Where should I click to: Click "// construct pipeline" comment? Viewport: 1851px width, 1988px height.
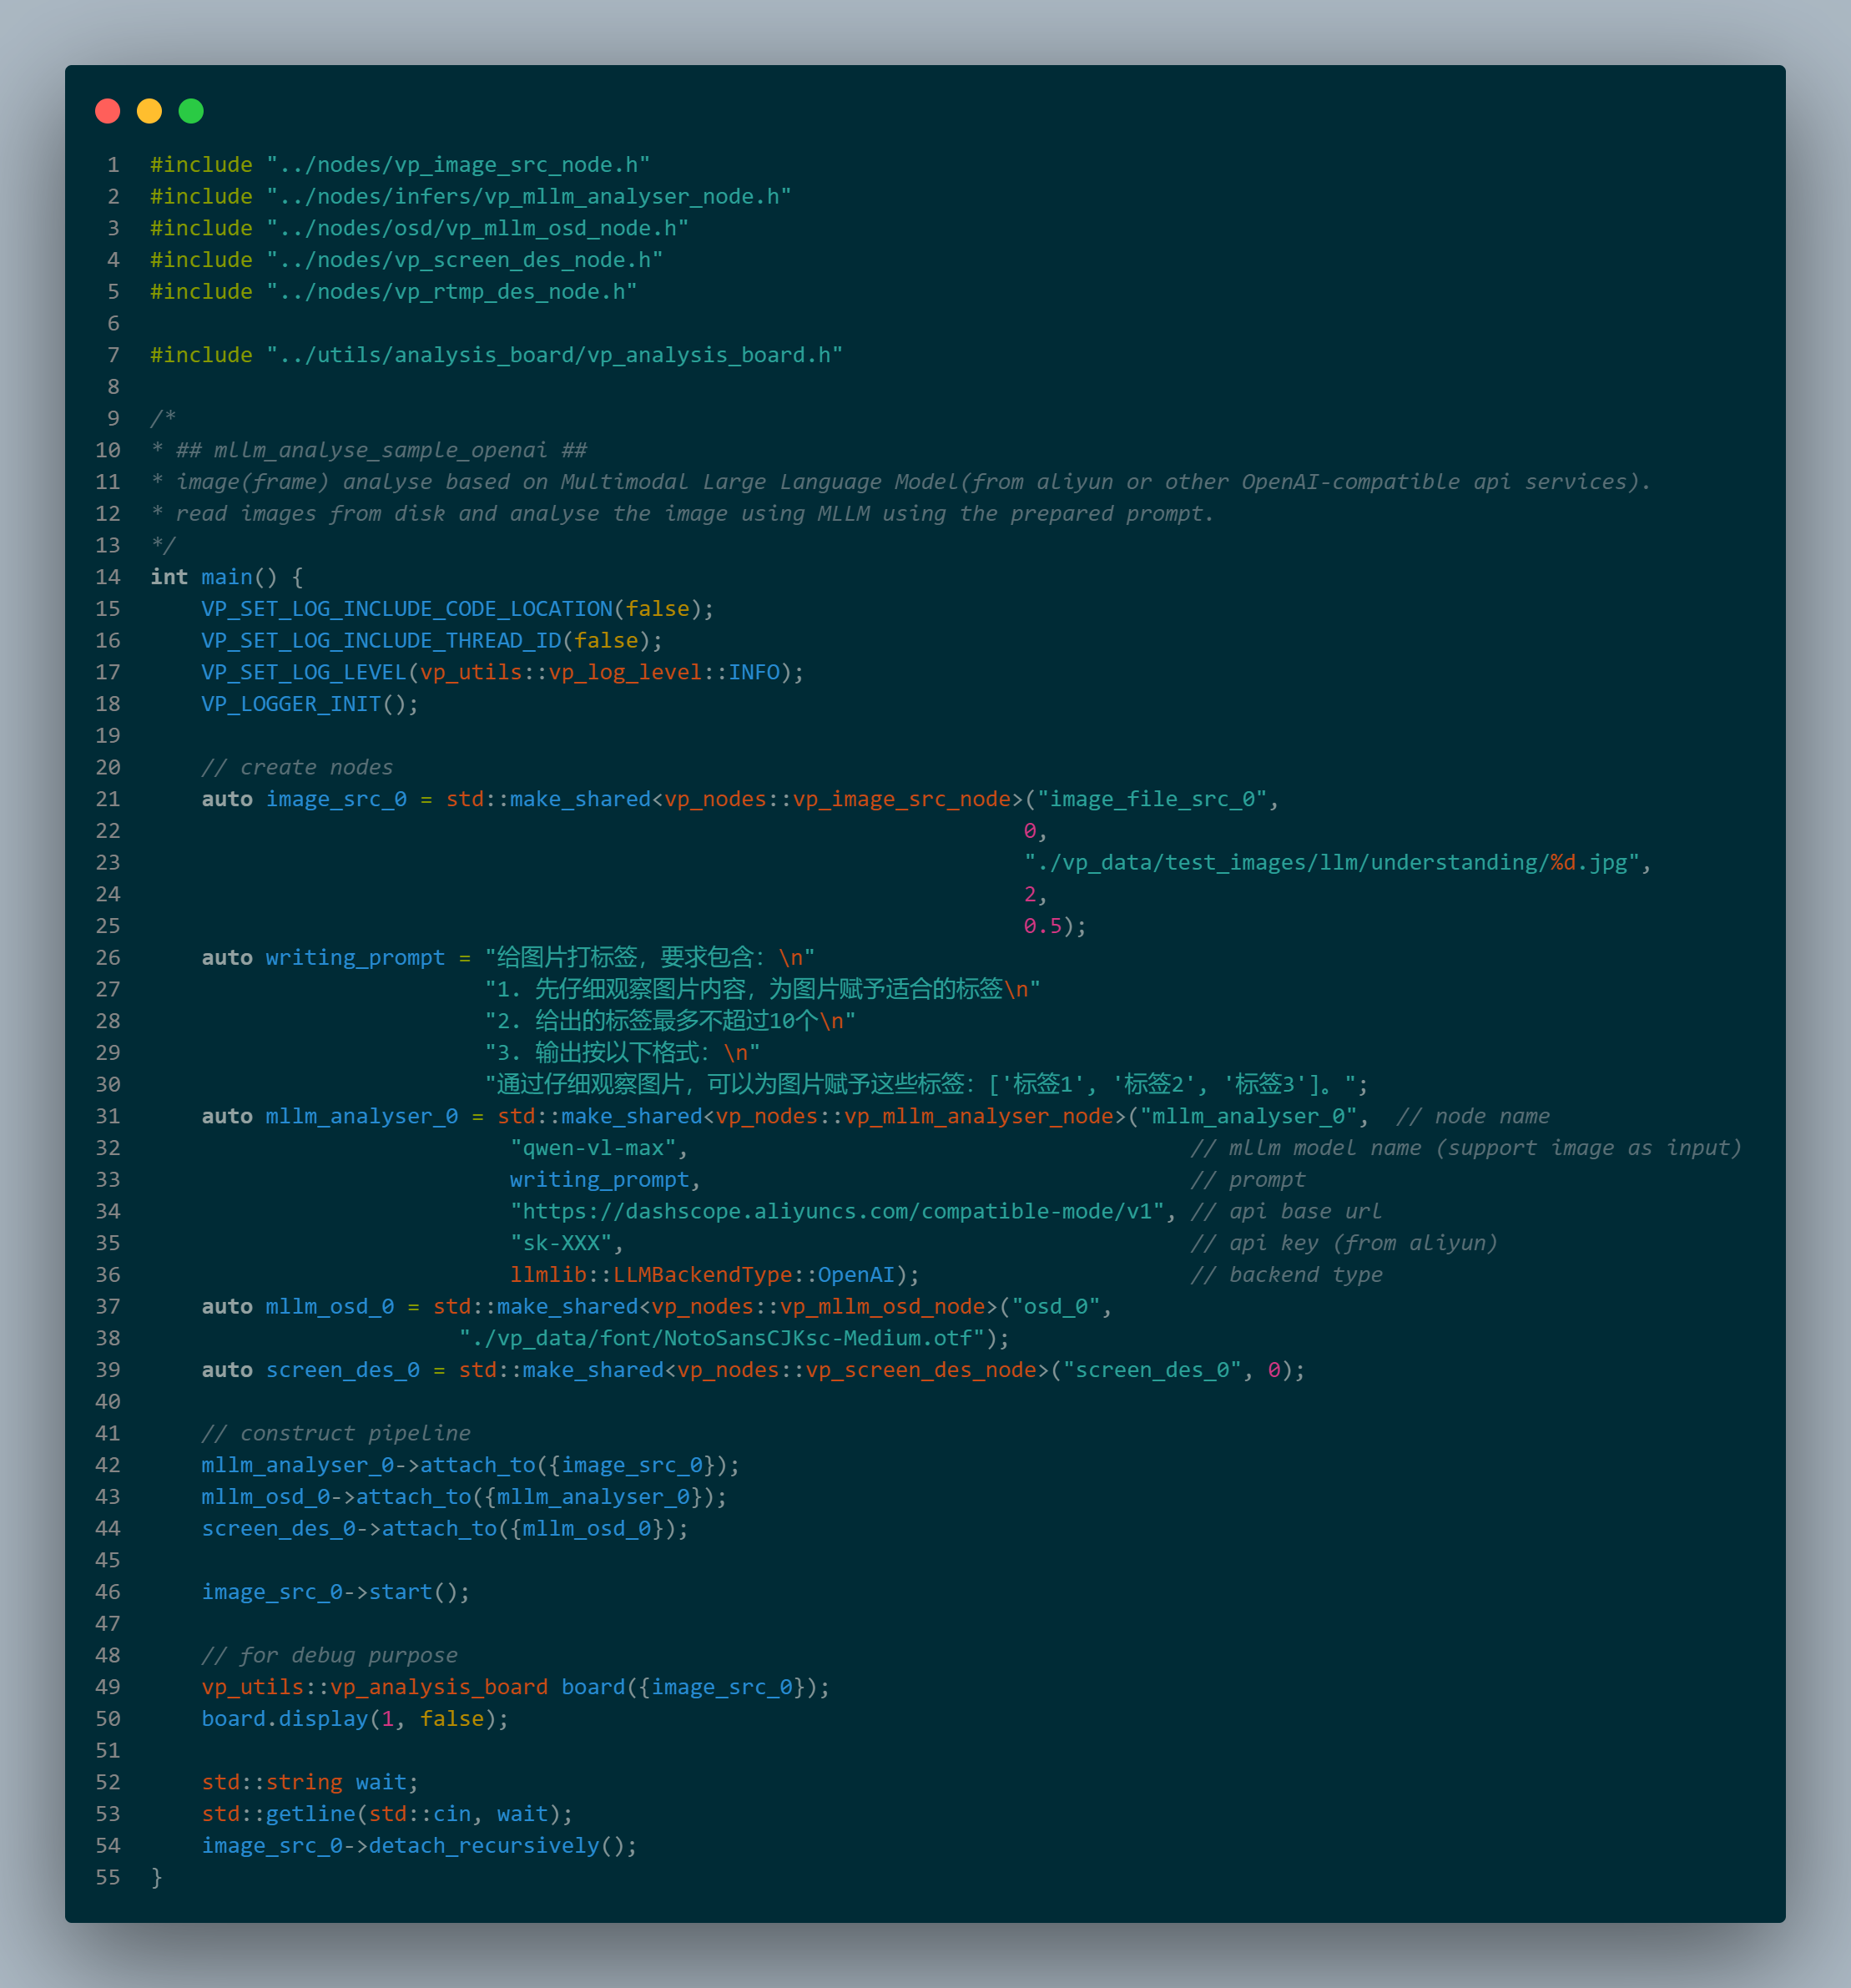click(336, 1433)
